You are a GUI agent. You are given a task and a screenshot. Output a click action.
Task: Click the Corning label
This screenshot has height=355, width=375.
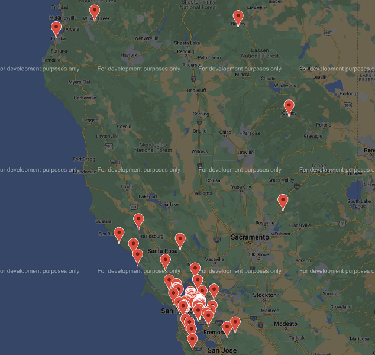coord(201,114)
